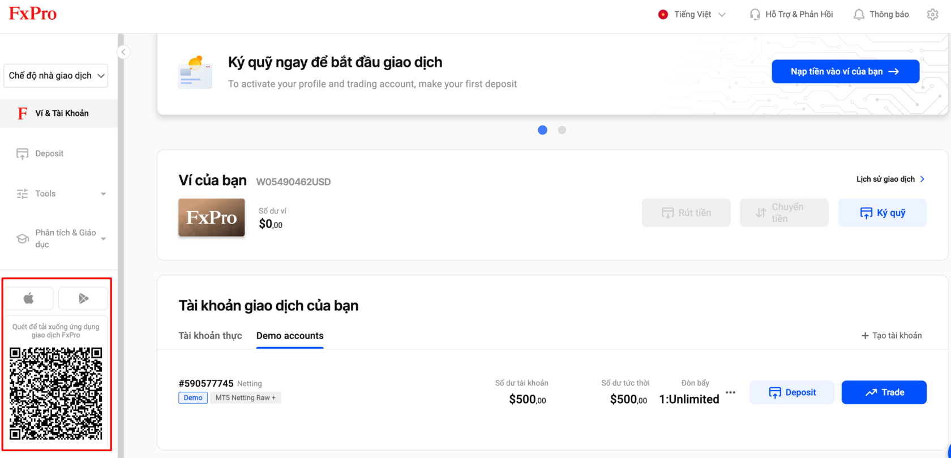Switch to the Tài khoản thực tab
Viewport: 951px width, 458px height.
pyautogui.click(x=210, y=336)
